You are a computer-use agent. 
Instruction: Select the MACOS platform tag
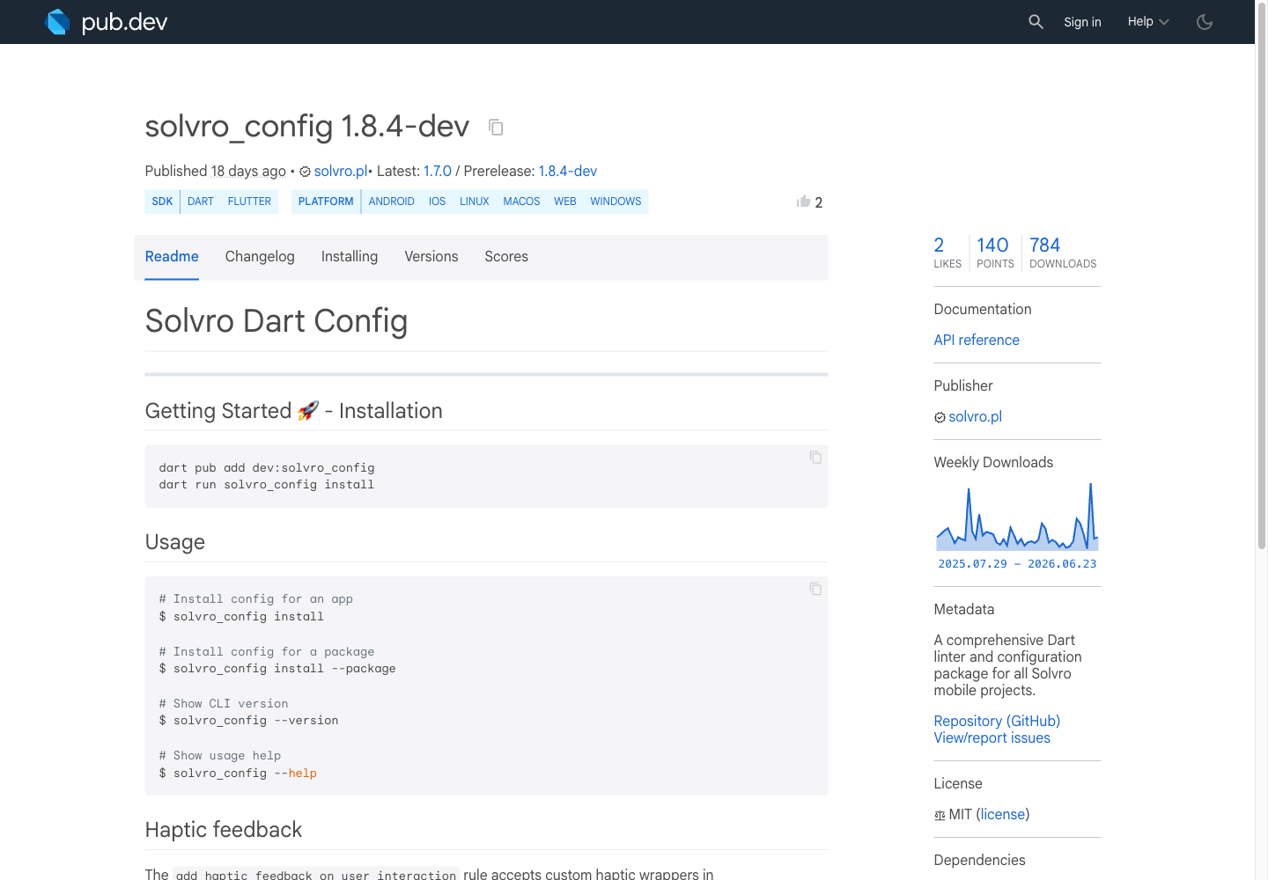522,202
